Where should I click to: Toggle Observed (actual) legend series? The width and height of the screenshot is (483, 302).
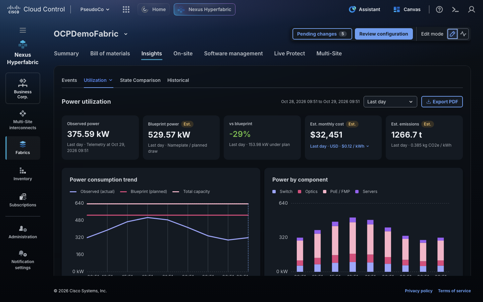(x=92, y=192)
